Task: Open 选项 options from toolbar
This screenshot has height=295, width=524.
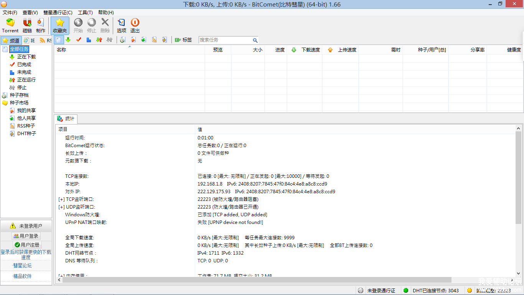Action: (122, 25)
